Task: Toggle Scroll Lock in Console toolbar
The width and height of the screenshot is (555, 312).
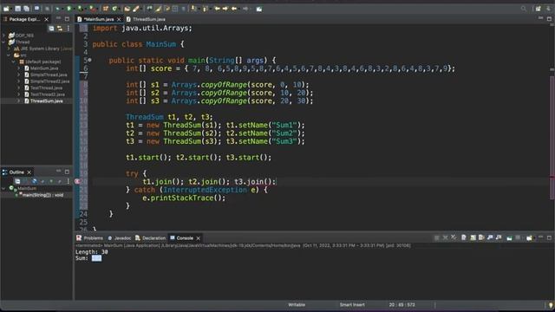Action: tap(473, 237)
